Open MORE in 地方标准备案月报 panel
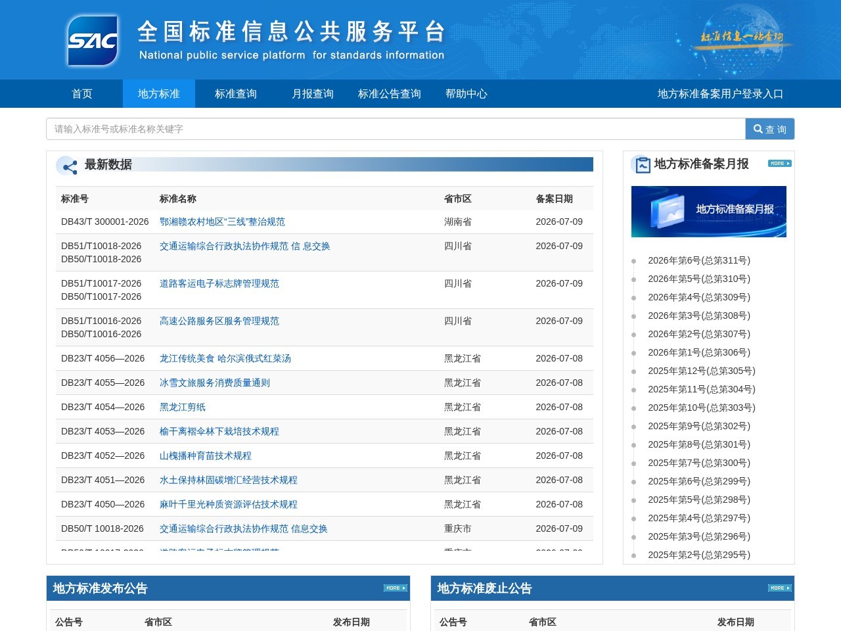 tap(780, 164)
